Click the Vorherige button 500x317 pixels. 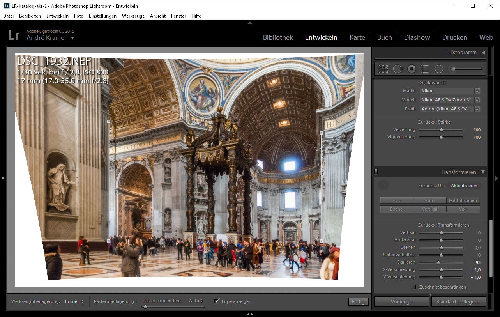click(x=401, y=301)
